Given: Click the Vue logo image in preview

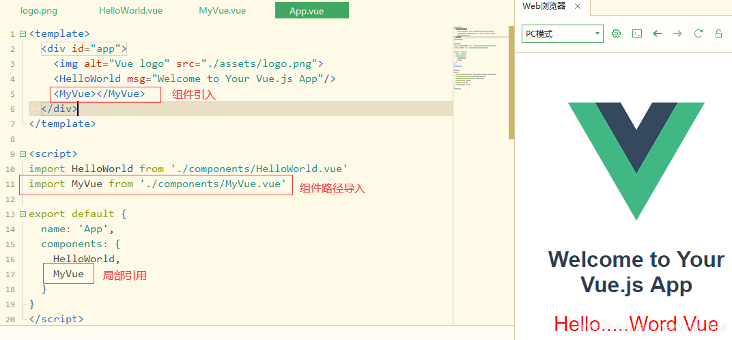Looking at the screenshot, I should click(x=636, y=161).
